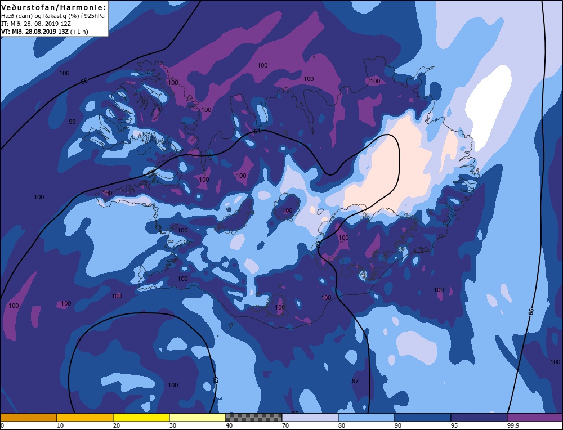This screenshot has width=563, height=430.
Task: Click the legend tick label '95'
Action: pos(454,425)
